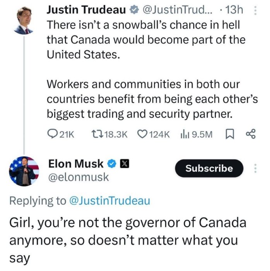Share Trudeau's tweet via the share icon
The image size is (270, 271).
click(x=251, y=134)
